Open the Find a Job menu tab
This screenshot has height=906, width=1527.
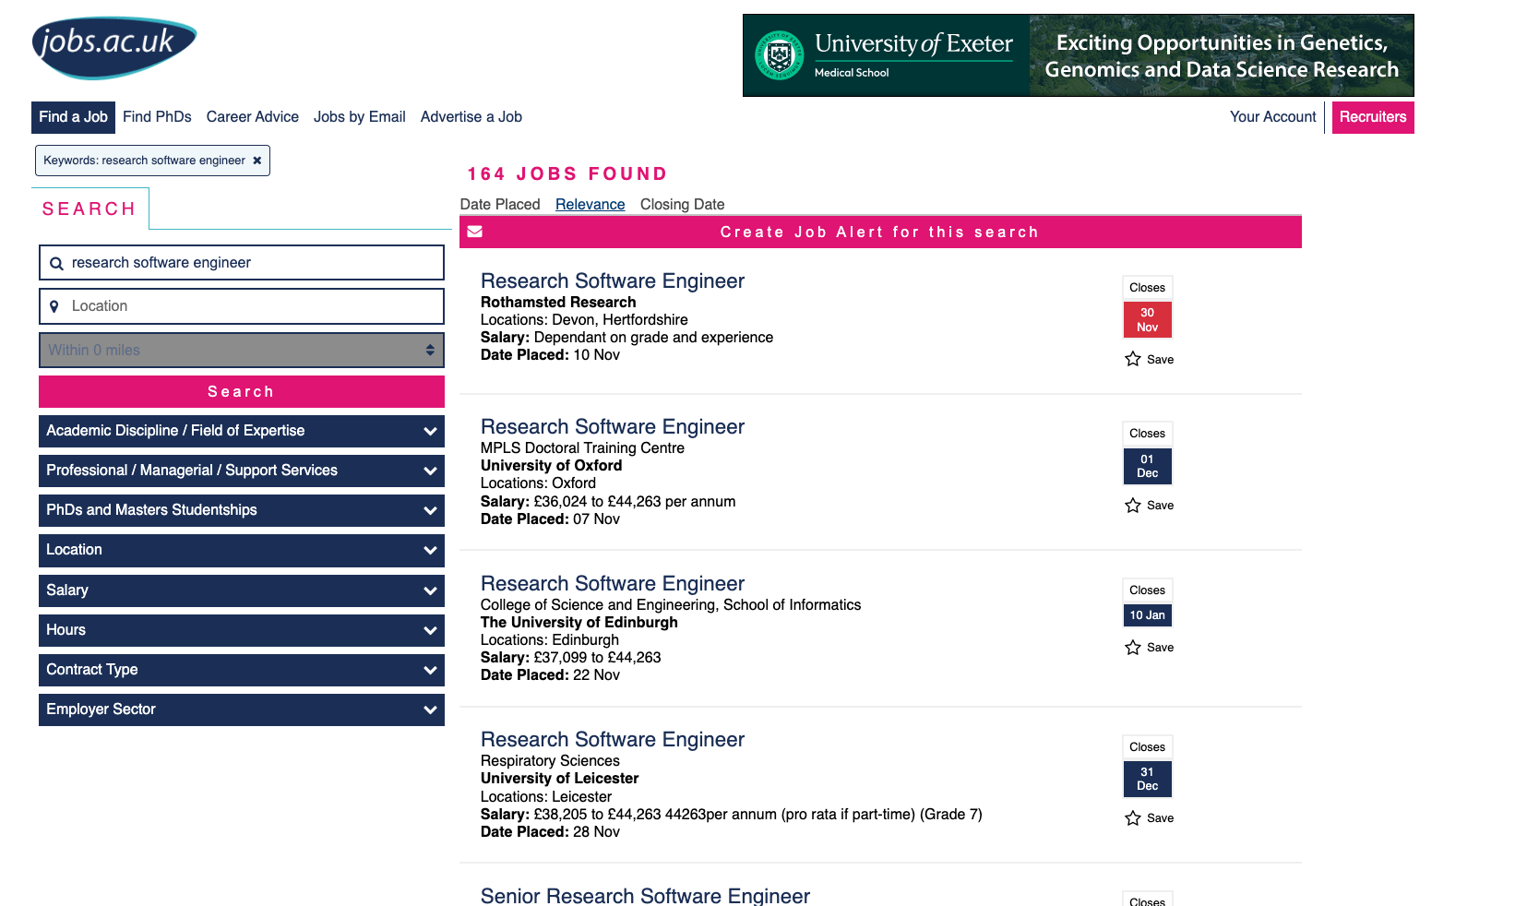pyautogui.click(x=73, y=117)
